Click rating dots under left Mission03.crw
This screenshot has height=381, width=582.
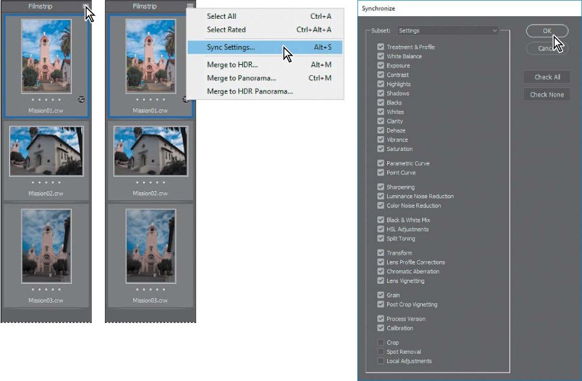[x=46, y=289]
